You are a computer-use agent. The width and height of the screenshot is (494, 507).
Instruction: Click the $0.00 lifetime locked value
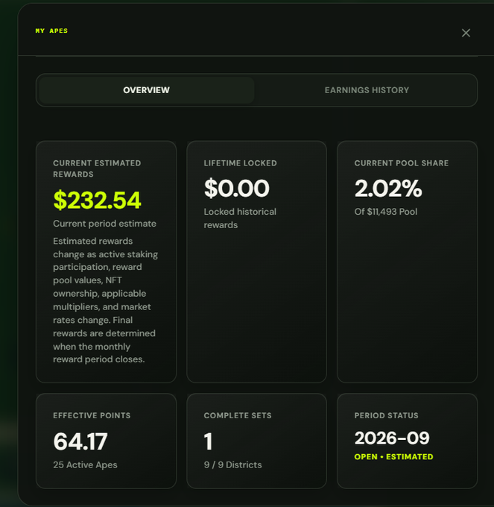[236, 188]
